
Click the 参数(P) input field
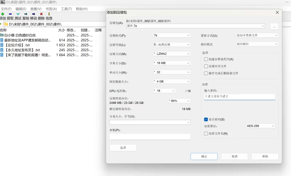coord(150,137)
